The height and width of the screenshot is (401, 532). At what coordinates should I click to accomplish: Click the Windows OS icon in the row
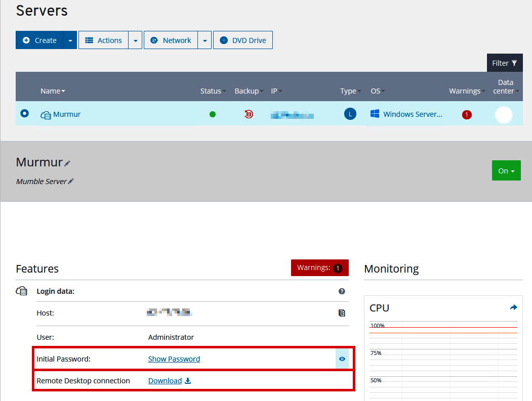coord(375,114)
